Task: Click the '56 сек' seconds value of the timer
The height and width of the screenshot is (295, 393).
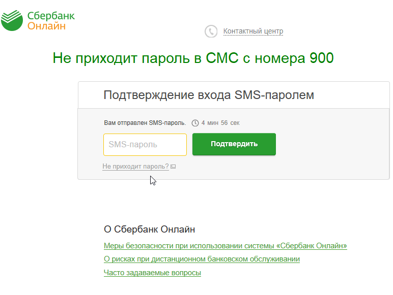Action: [230, 123]
